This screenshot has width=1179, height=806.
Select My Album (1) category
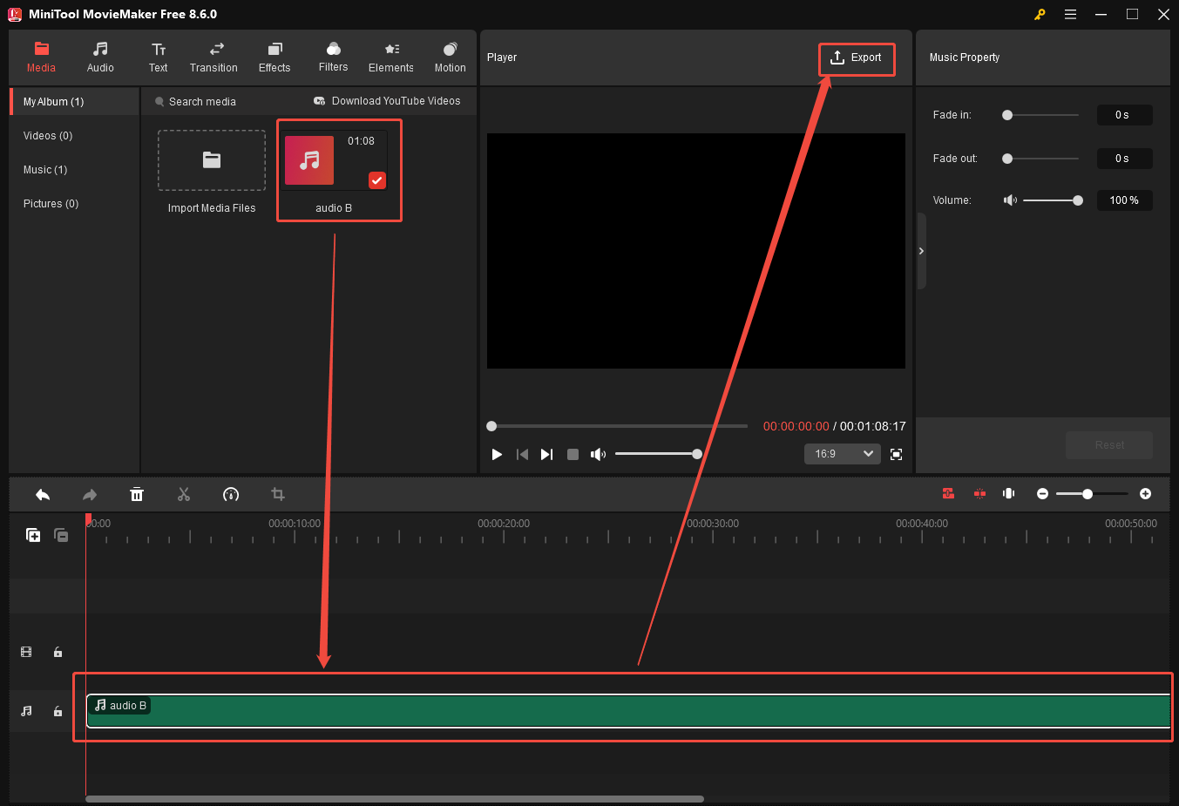point(75,102)
